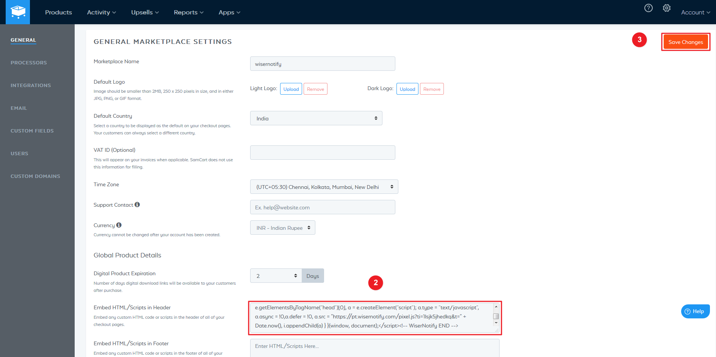Open the Help chat widget
Image resolution: width=716 pixels, height=357 pixels.
pos(695,311)
